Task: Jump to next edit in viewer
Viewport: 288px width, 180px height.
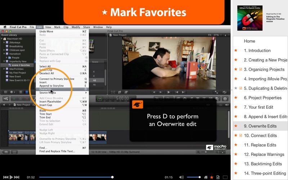Action: [x=183, y=92]
